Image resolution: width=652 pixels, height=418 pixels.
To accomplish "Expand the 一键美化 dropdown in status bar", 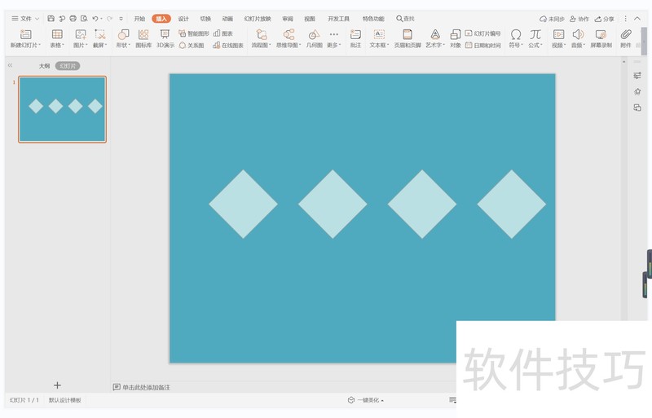I will click(x=367, y=400).
